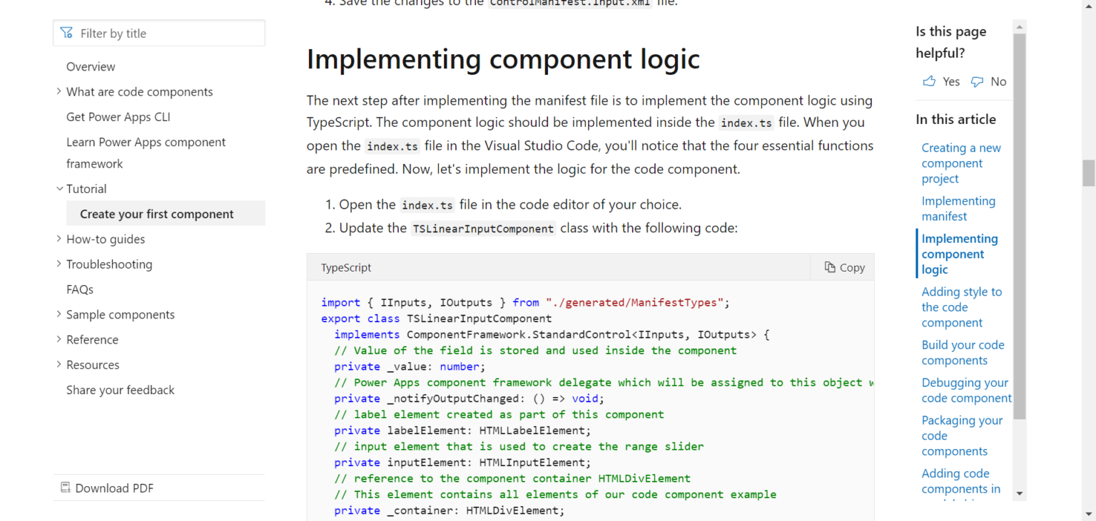Open the Get Power Apps CLI page
The image size is (1096, 521).
coord(118,116)
